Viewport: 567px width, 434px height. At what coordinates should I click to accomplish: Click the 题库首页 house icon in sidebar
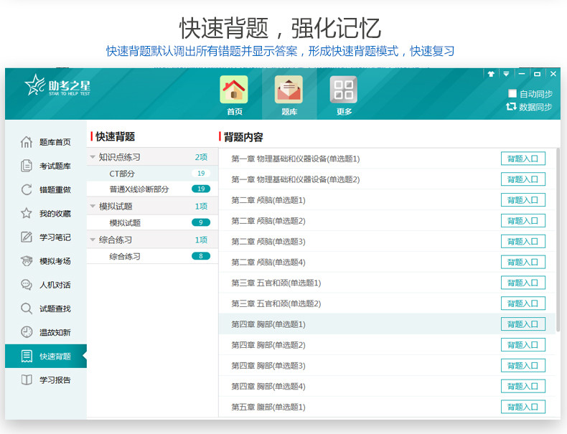pyautogui.click(x=27, y=142)
